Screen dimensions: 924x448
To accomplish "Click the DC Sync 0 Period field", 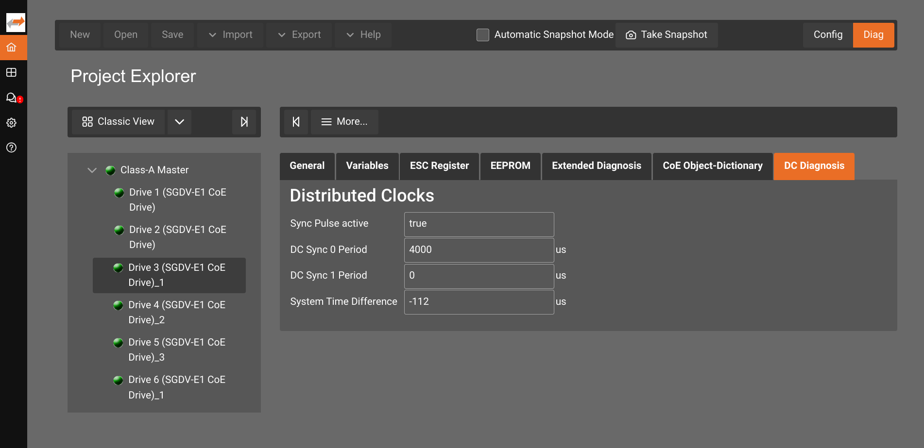I will click(x=479, y=250).
